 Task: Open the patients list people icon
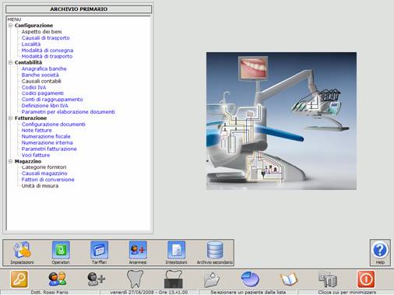tap(58, 279)
